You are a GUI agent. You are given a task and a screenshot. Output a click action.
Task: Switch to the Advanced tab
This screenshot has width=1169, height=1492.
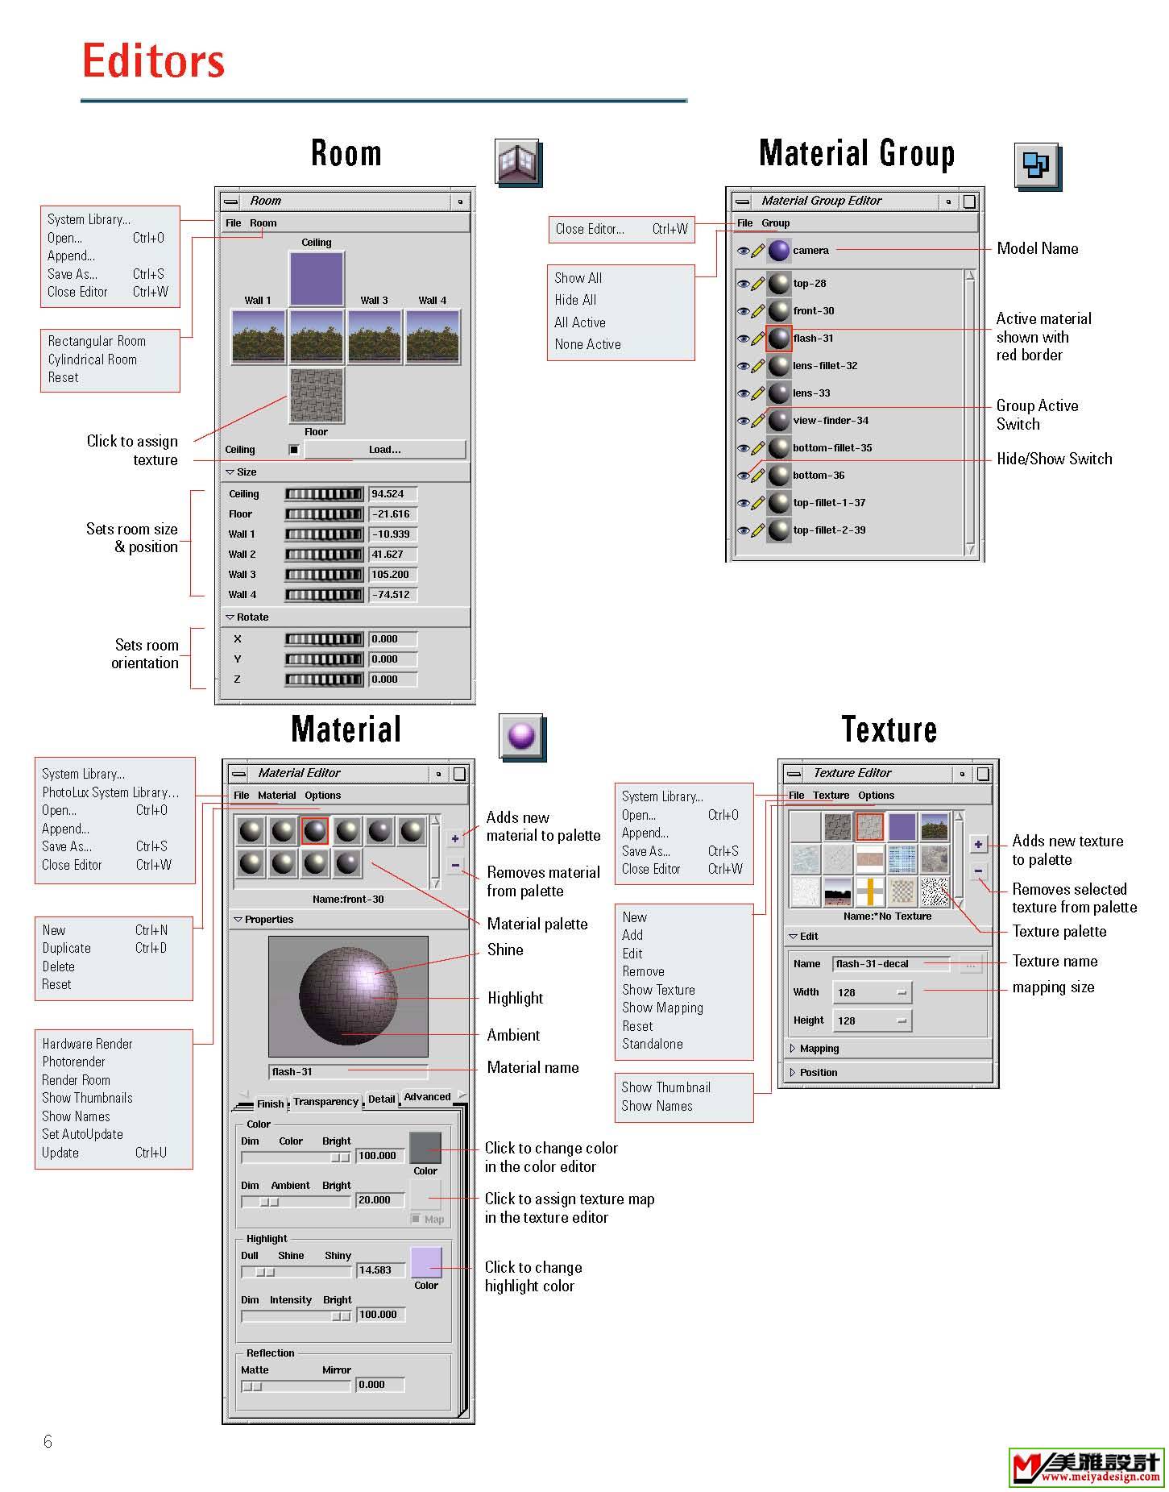[427, 1097]
